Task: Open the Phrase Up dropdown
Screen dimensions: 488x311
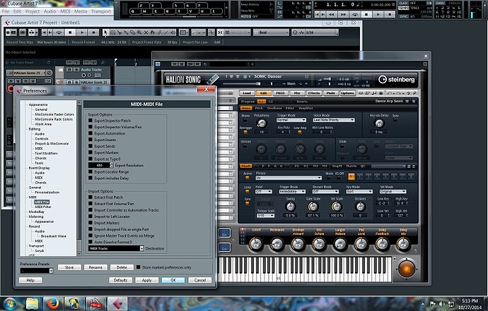Action: pos(289,178)
